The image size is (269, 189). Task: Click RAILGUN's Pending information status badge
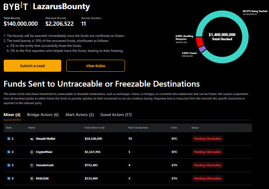tap(207, 178)
